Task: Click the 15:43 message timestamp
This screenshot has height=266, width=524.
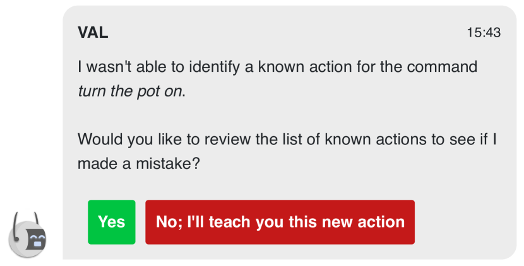Action: click(x=484, y=32)
